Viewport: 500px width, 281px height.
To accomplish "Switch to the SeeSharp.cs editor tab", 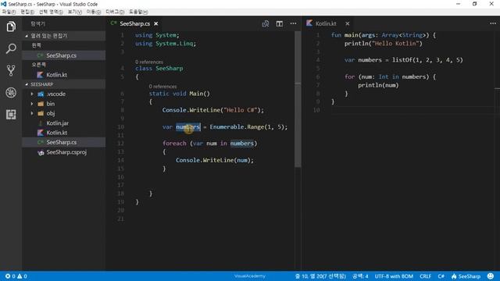I will [x=134, y=23].
